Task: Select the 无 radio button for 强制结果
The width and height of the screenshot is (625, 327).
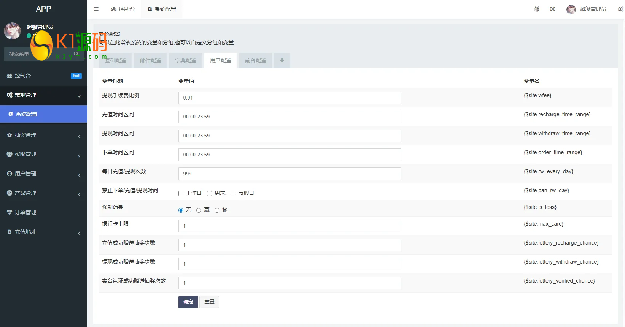Action: tap(181, 210)
